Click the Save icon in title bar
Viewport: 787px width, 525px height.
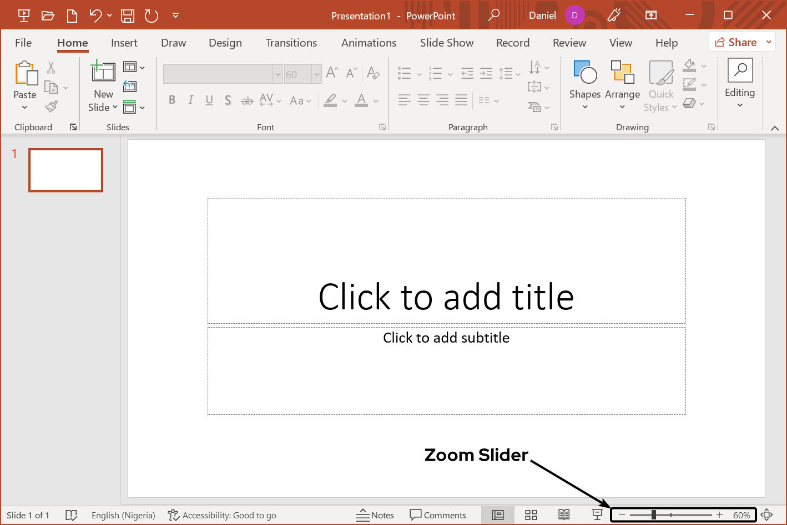click(x=128, y=16)
